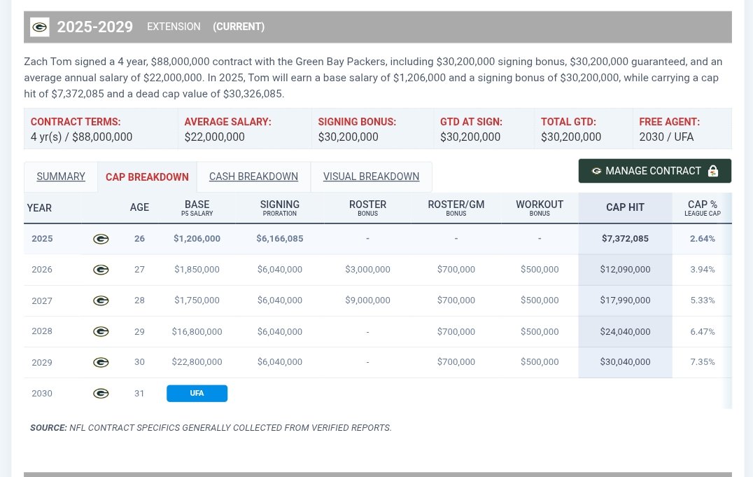Image resolution: width=753 pixels, height=477 pixels.
Task: Open the Visual Breakdown tab
Action: (371, 177)
